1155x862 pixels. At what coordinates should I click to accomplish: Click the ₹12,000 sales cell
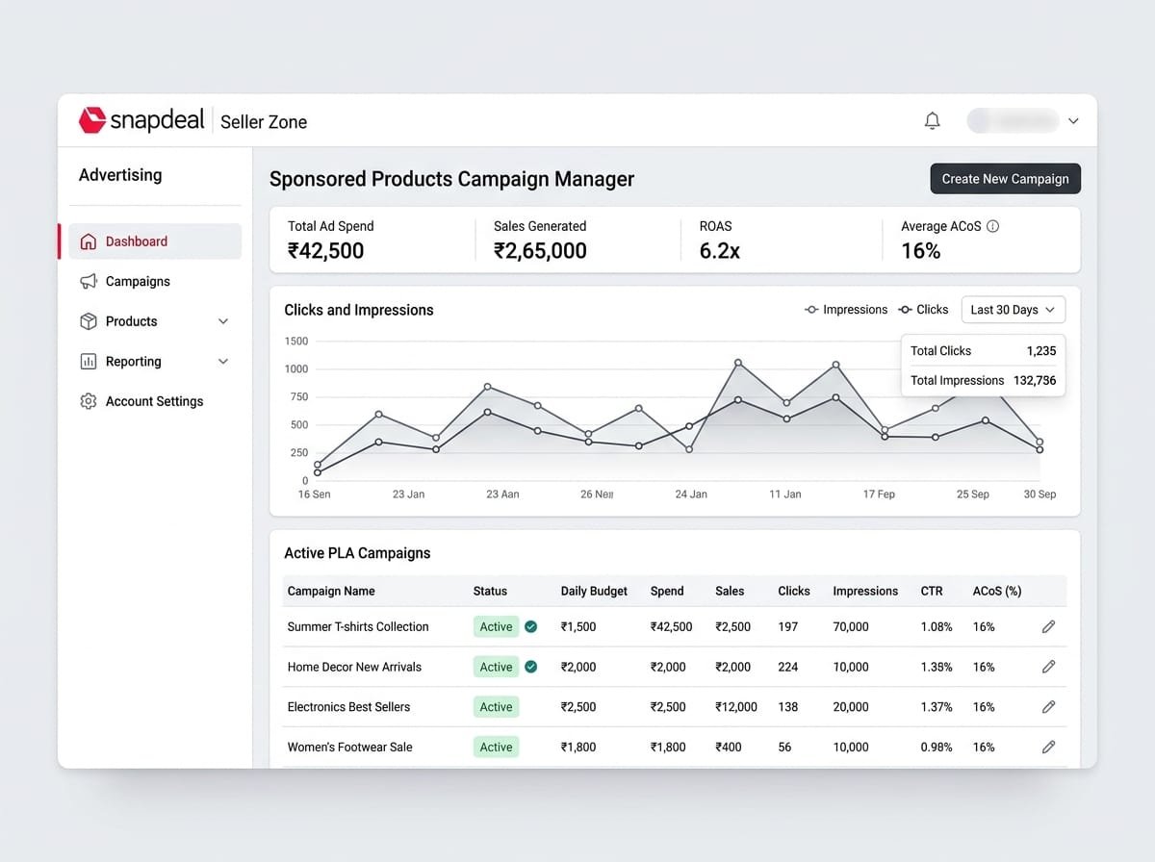(x=736, y=707)
